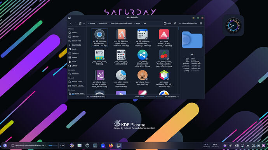Open Downloads in Places sidebar
Viewport: 268px width, 150px height.
pyautogui.click(x=77, y=45)
